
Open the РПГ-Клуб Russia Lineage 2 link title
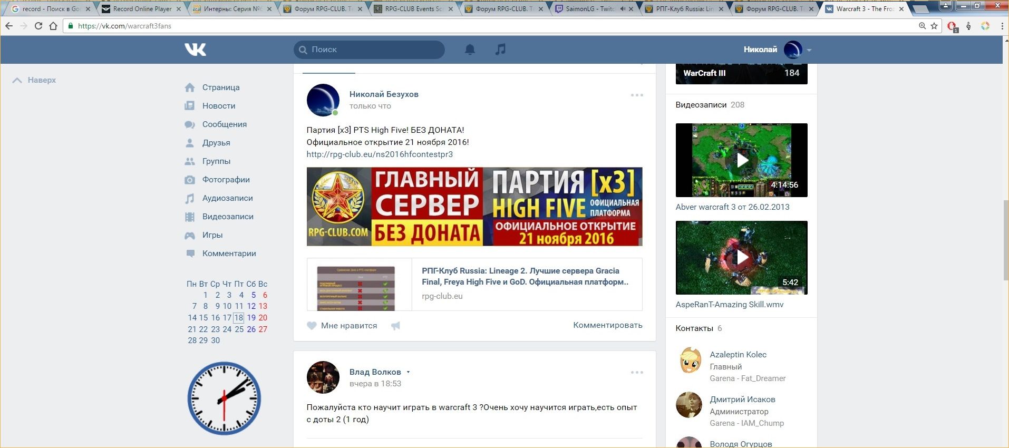click(525, 276)
